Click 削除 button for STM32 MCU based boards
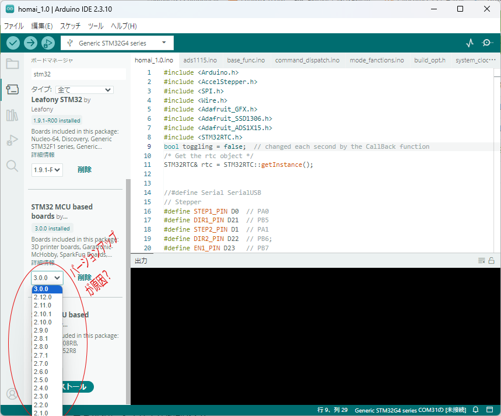 (x=85, y=277)
